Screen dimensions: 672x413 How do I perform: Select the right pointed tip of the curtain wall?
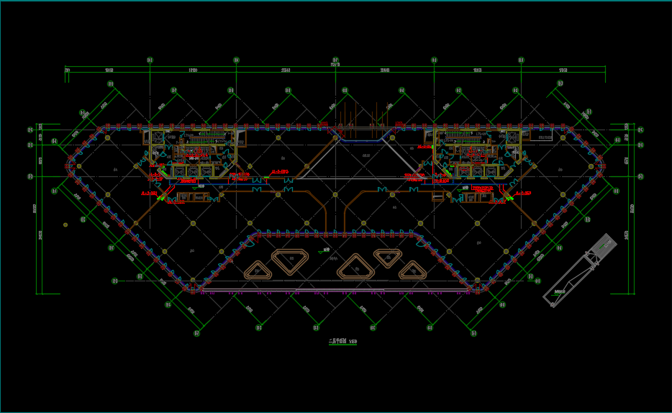pyautogui.click(x=601, y=165)
